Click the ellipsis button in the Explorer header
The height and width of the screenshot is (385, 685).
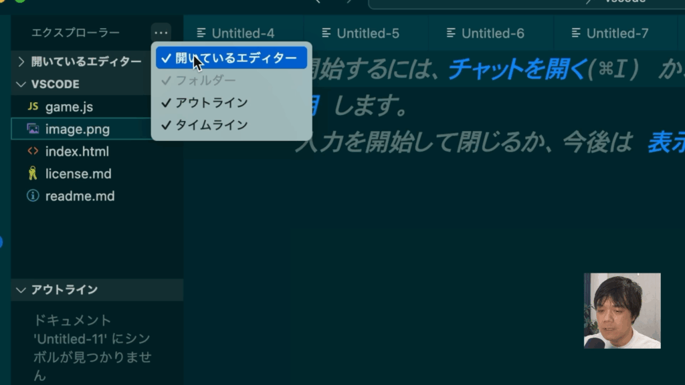[161, 33]
